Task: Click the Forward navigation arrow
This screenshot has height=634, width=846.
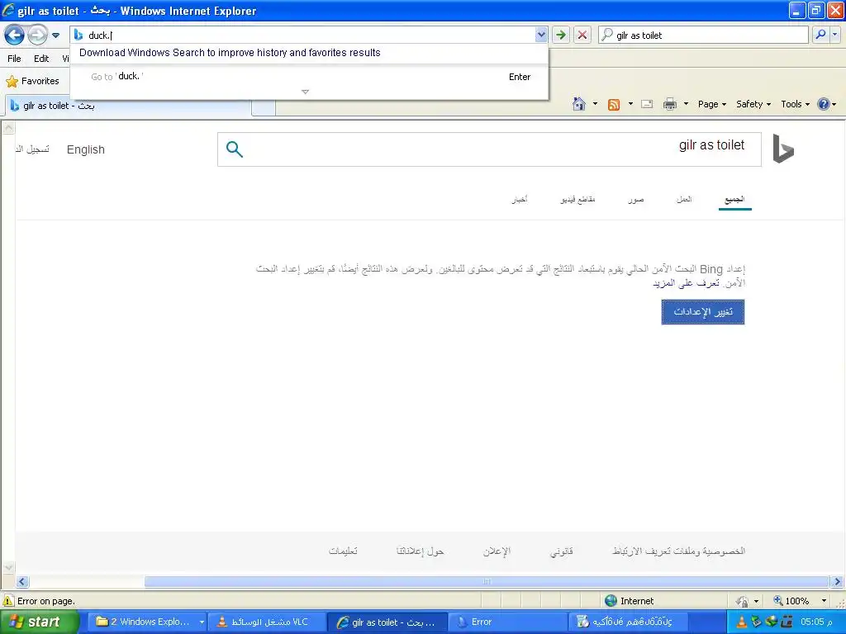Action: 37,35
